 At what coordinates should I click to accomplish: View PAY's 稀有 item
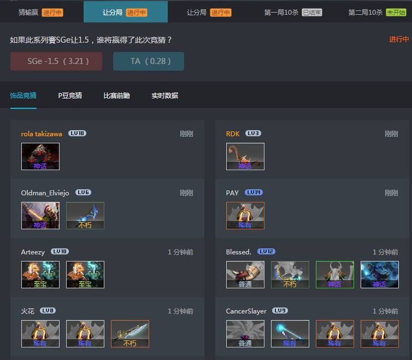point(245,216)
